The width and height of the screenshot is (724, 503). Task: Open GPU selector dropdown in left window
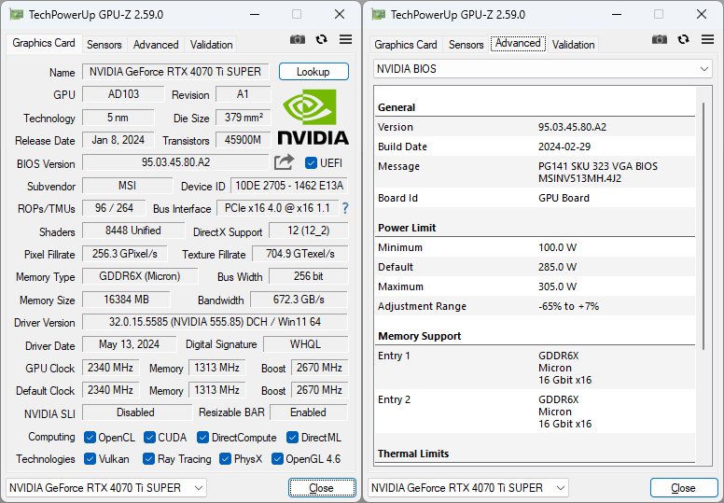[106, 488]
